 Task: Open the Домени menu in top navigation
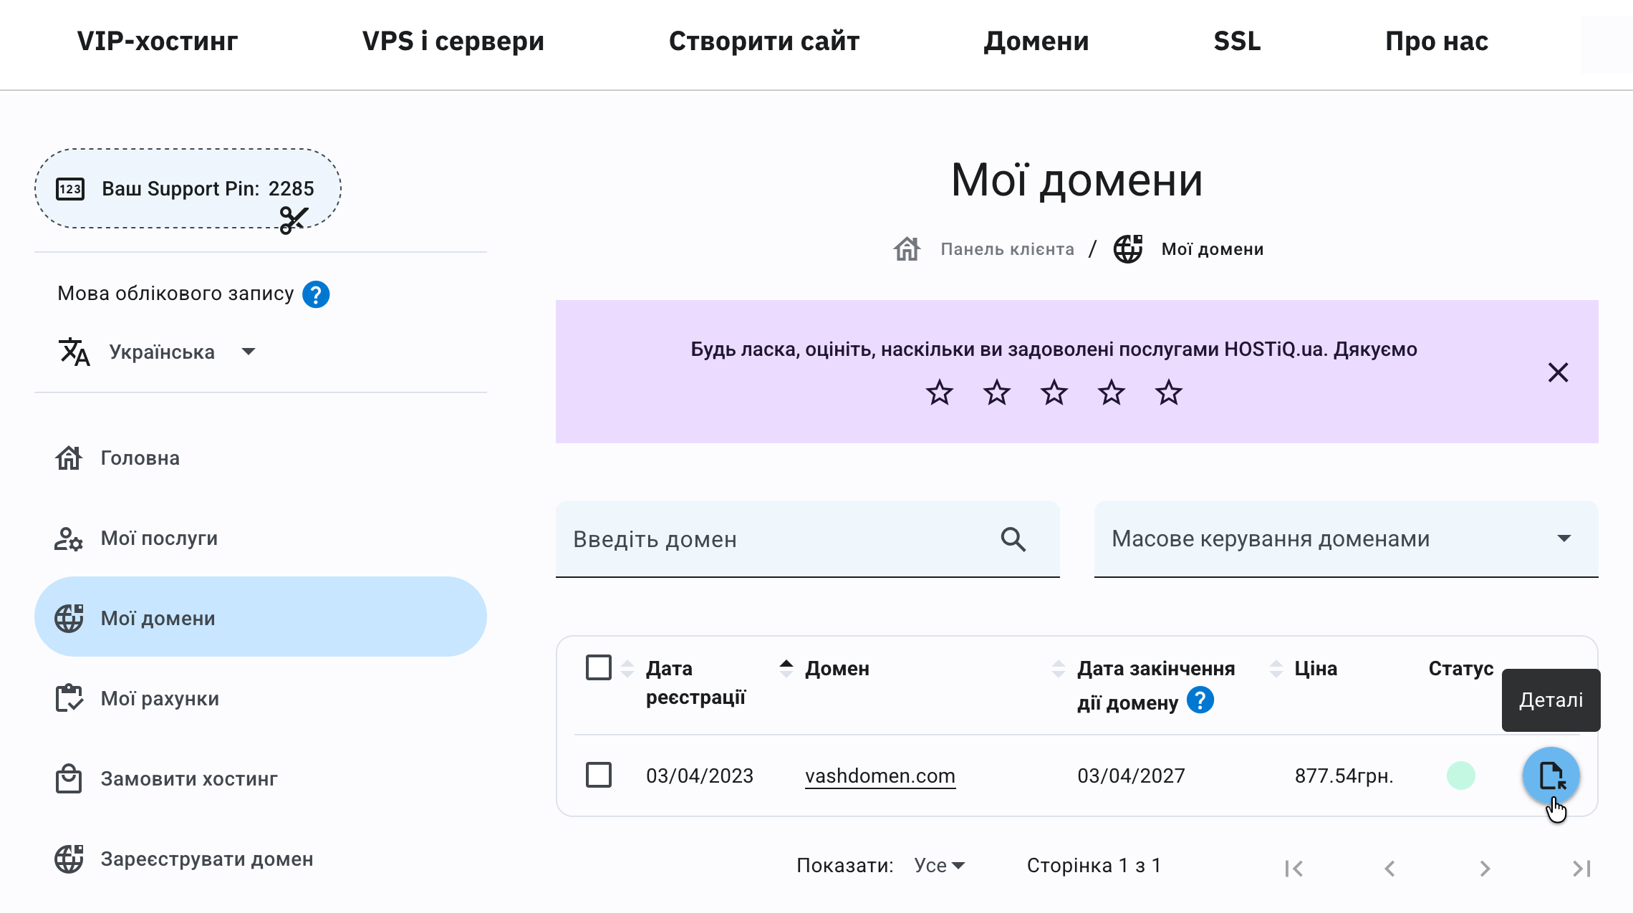pos(1036,41)
